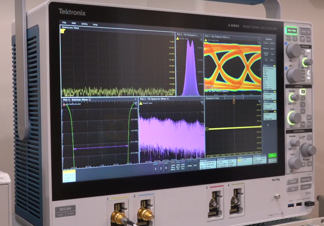Open the Horizontal settings badge
324x226 pixels.
tap(226, 163)
